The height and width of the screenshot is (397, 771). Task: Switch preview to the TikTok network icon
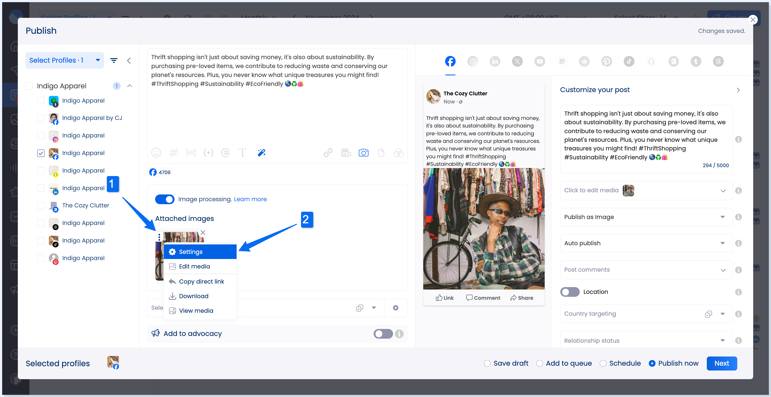[629, 61]
